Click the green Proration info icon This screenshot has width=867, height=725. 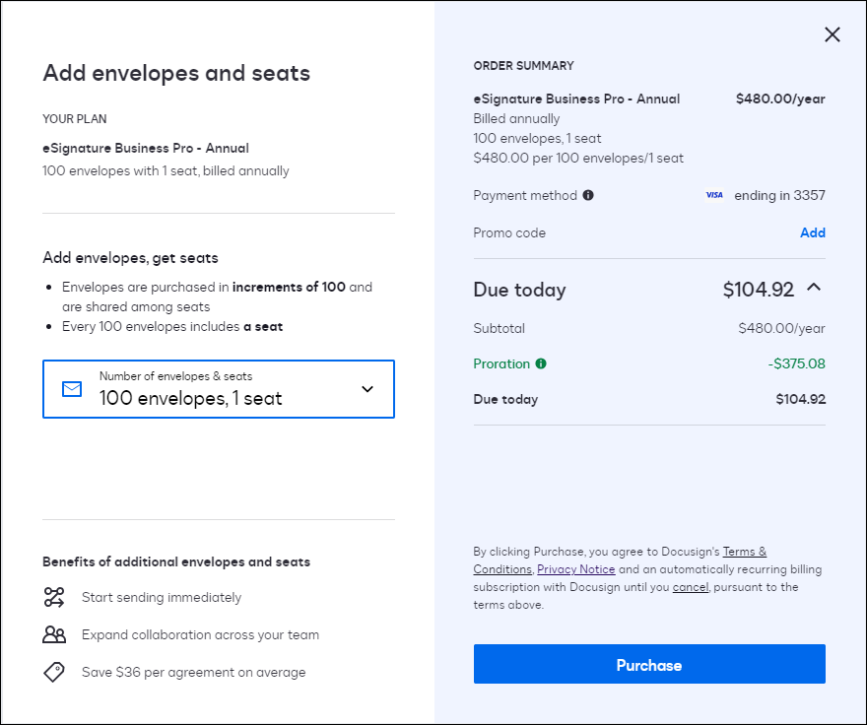coord(540,363)
